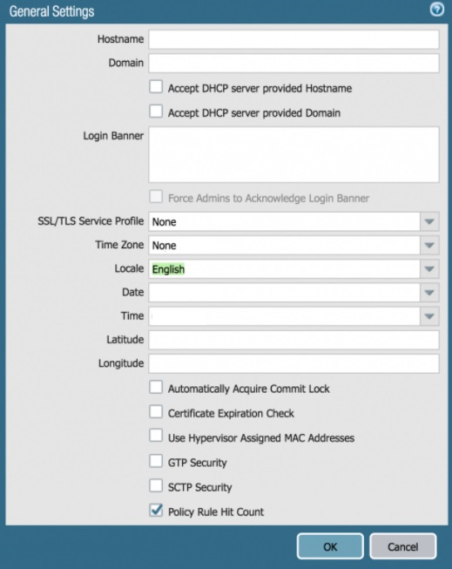Viewport: 452px width, 569px height.
Task: Open the Date picker dropdown
Action: (429, 293)
